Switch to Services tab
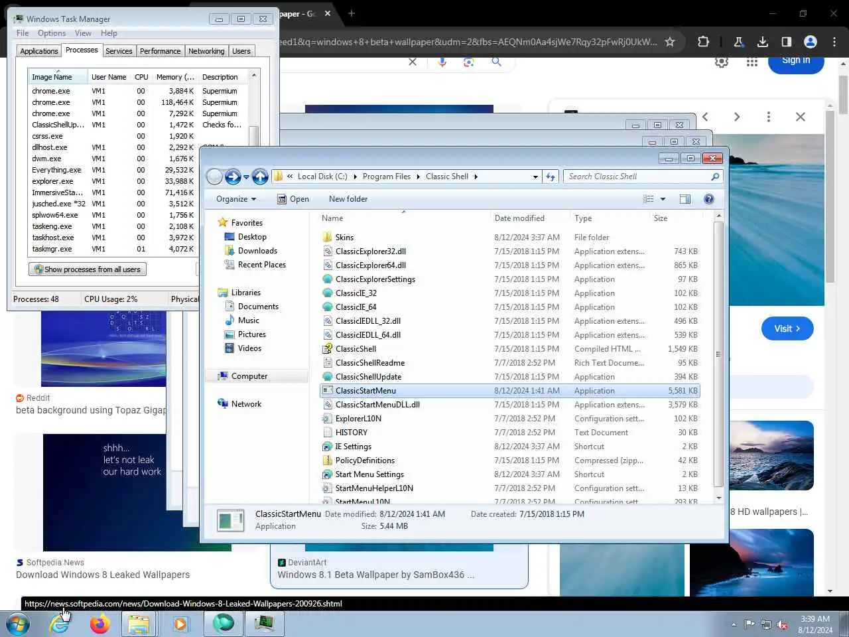849x637 pixels. pos(119,51)
